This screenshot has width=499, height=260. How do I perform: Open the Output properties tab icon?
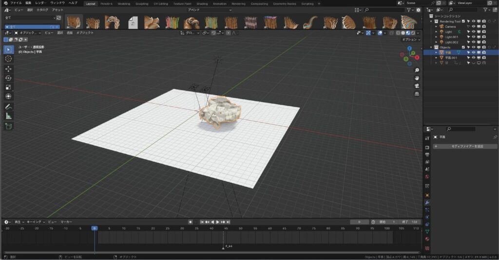pyautogui.click(x=427, y=155)
